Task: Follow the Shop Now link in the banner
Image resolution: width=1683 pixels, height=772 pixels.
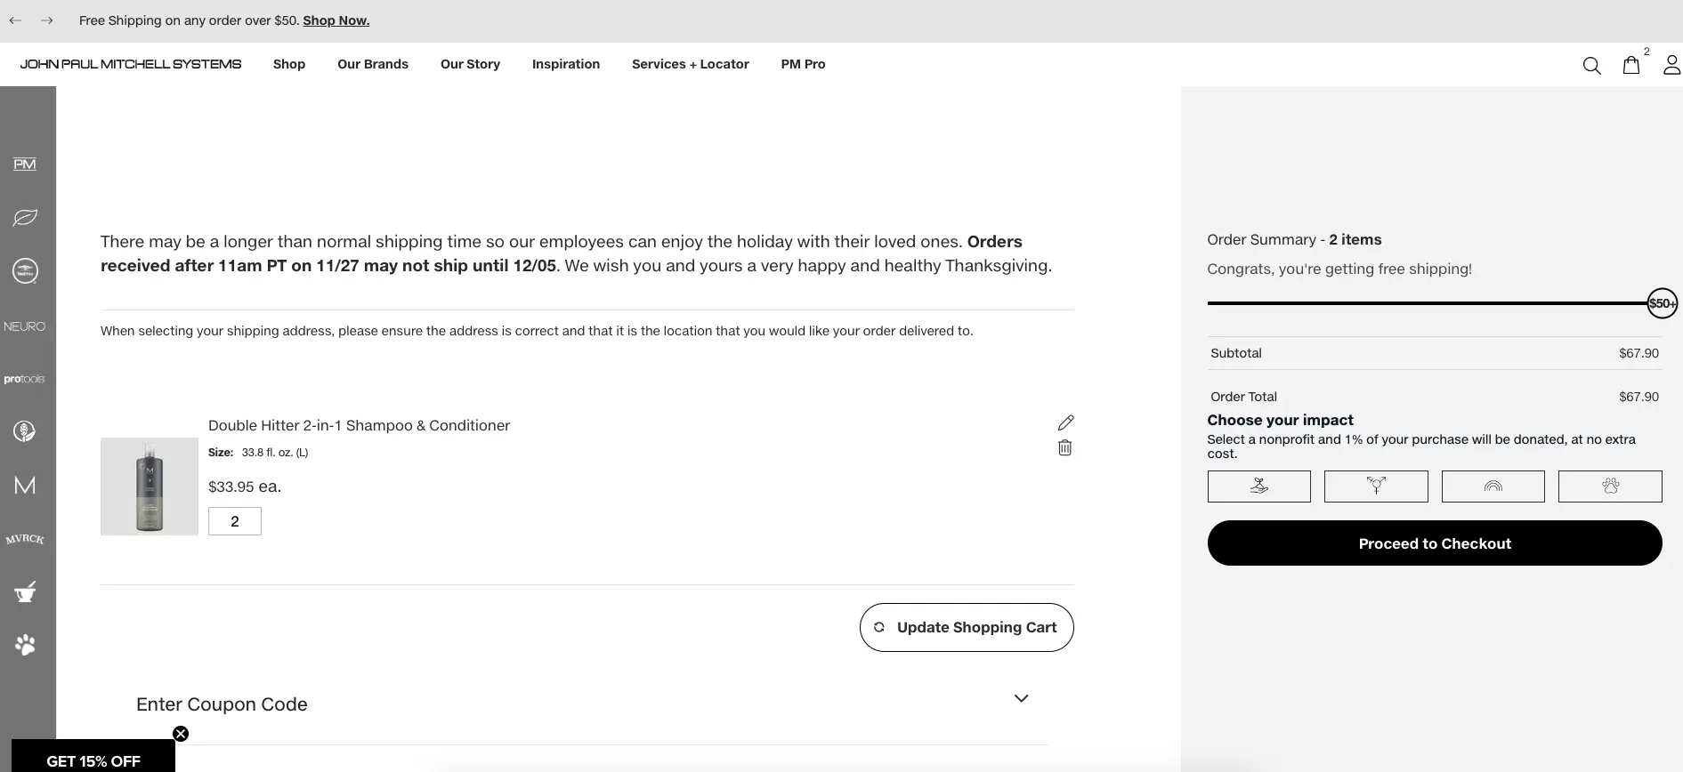Action: [336, 20]
